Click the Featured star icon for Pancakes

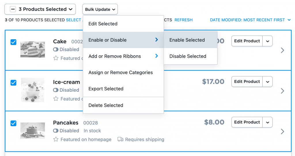tap(56, 139)
